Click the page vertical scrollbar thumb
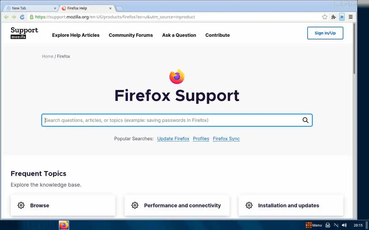The width and height of the screenshot is (369, 230). pos(354,48)
